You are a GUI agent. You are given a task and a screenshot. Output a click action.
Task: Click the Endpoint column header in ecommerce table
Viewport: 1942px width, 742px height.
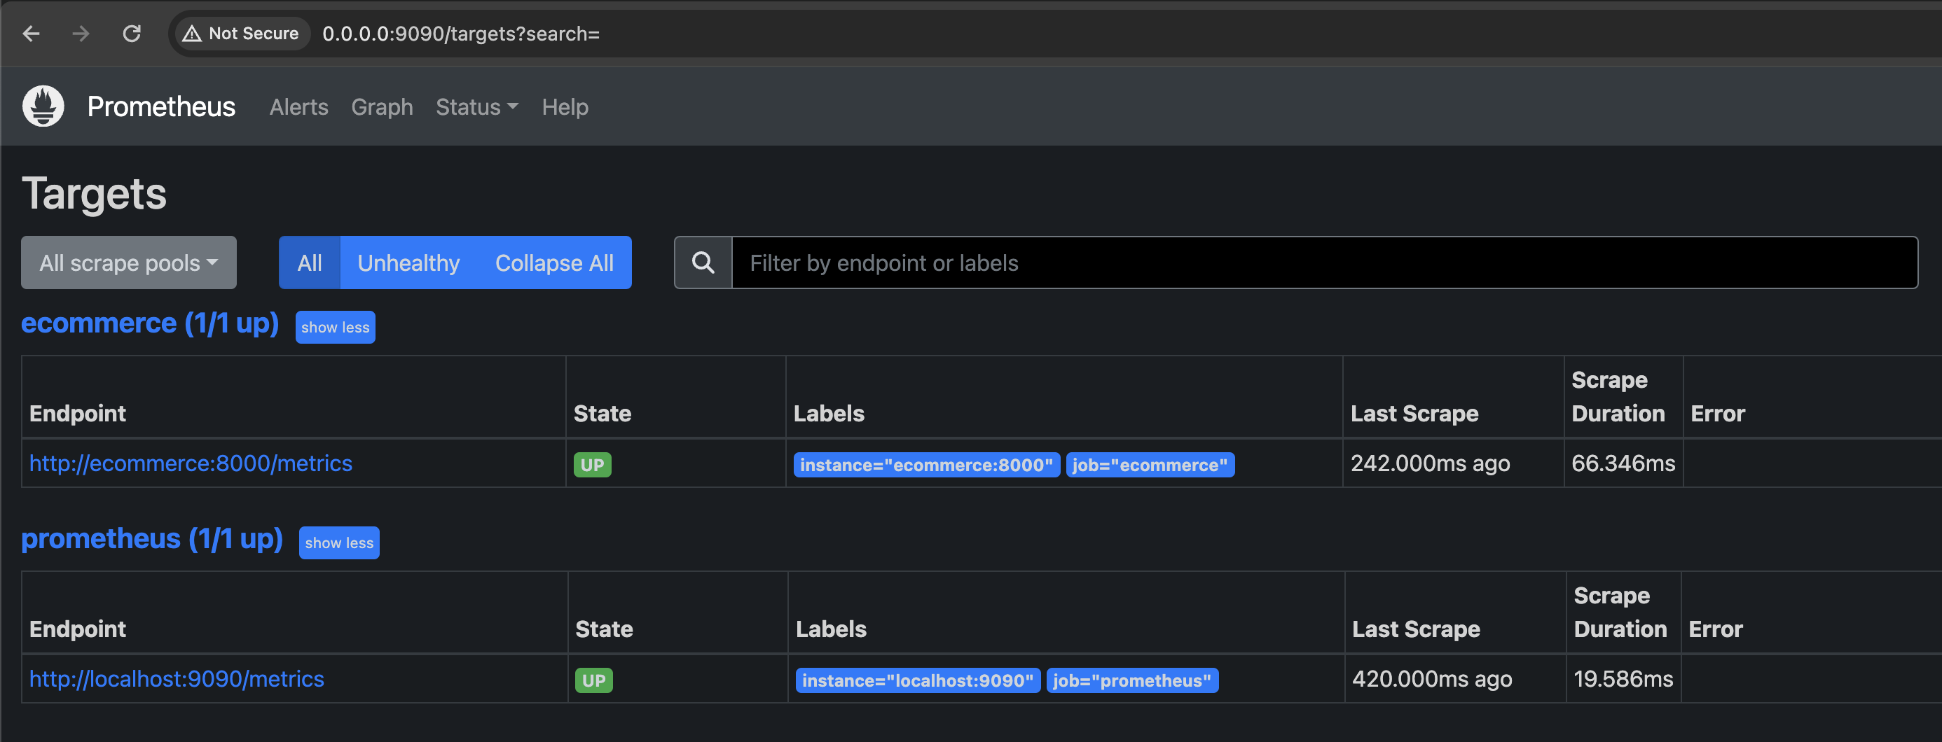point(78,414)
